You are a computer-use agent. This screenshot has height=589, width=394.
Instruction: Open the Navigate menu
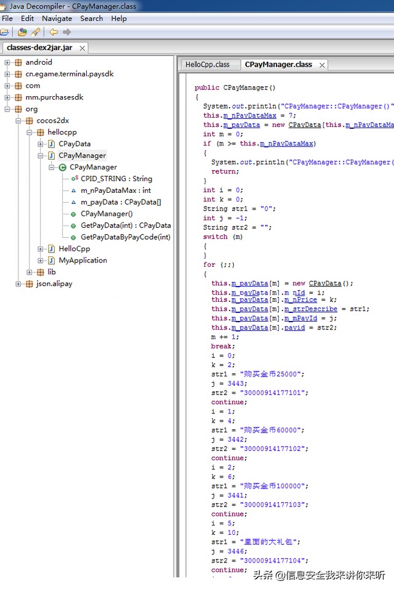(x=57, y=18)
